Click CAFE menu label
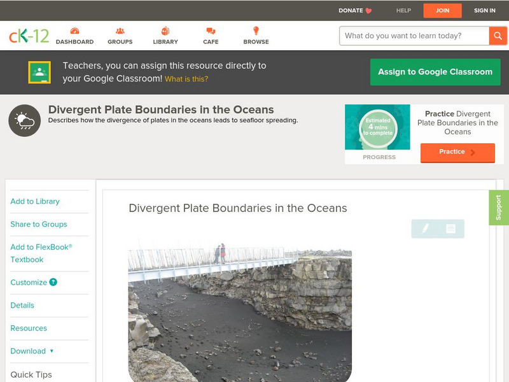 click(x=211, y=42)
